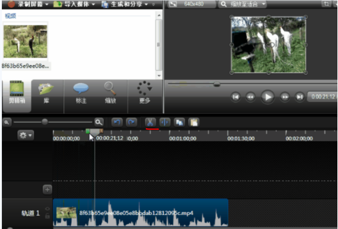This screenshot has height=229, width=338.
Task: Click the 00:01:30;00 ruler mark
Action: point(241,139)
